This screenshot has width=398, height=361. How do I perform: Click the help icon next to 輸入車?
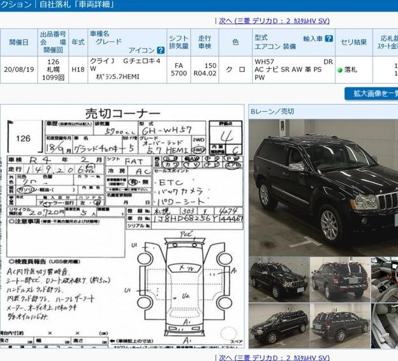(x=329, y=39)
